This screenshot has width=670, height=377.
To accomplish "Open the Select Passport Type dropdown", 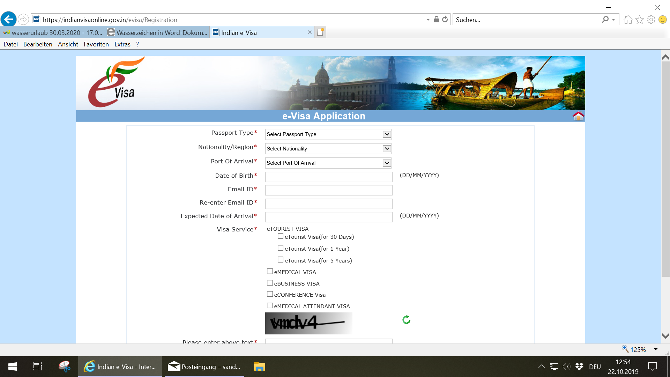I will [x=328, y=134].
